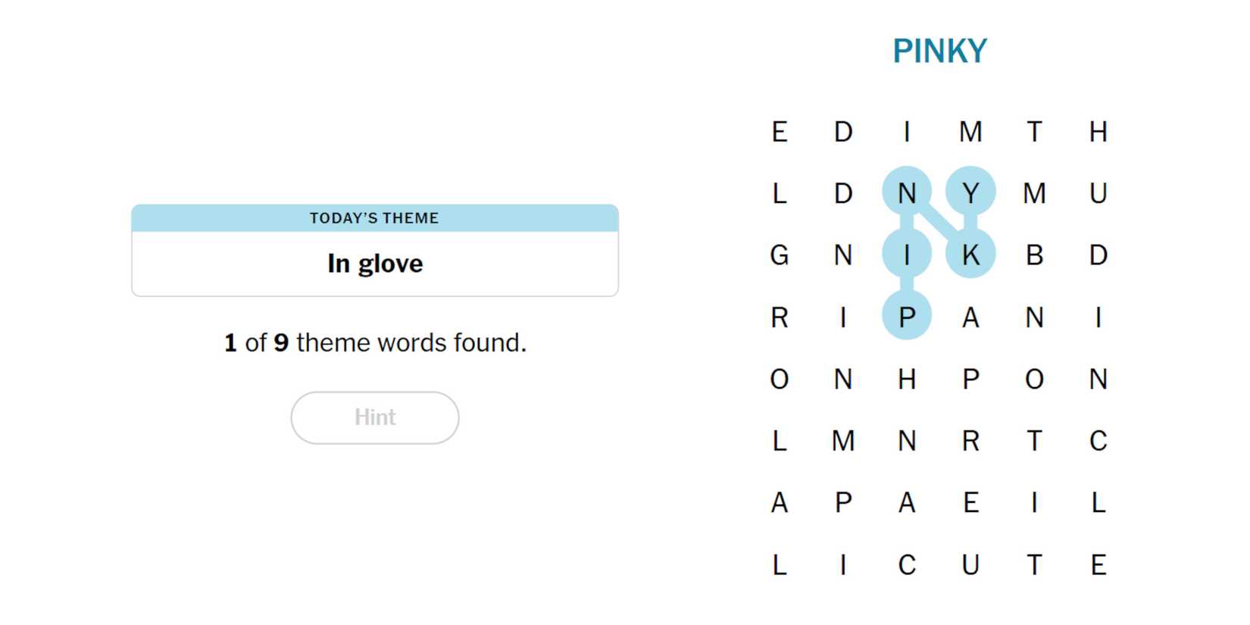Click the letter C between I and U
The height and width of the screenshot is (625, 1250).
[907, 564]
